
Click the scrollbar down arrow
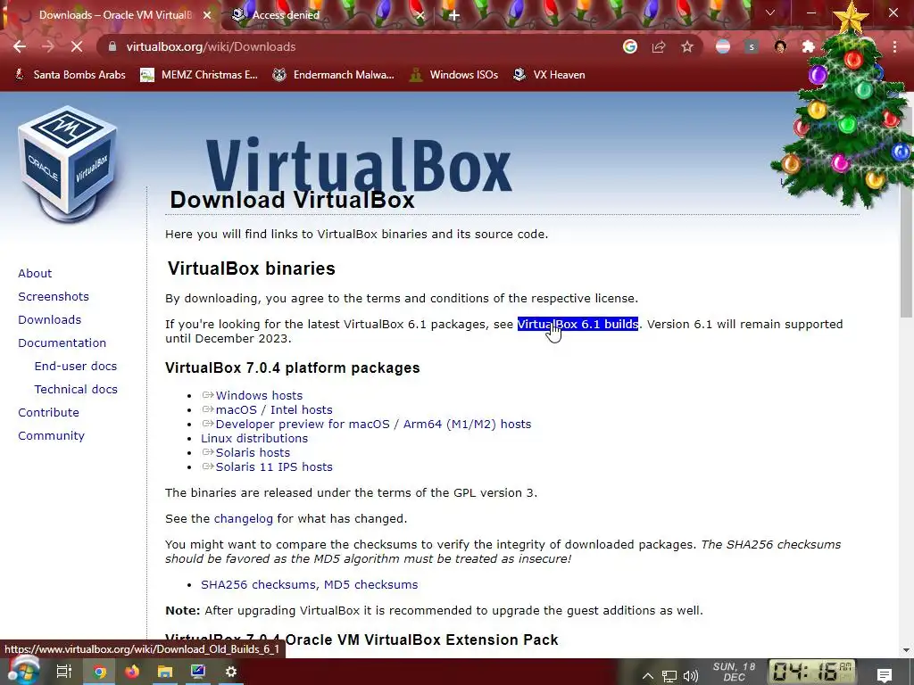907,650
